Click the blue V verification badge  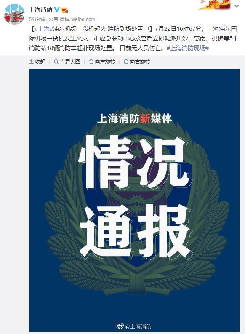coord(57,9)
